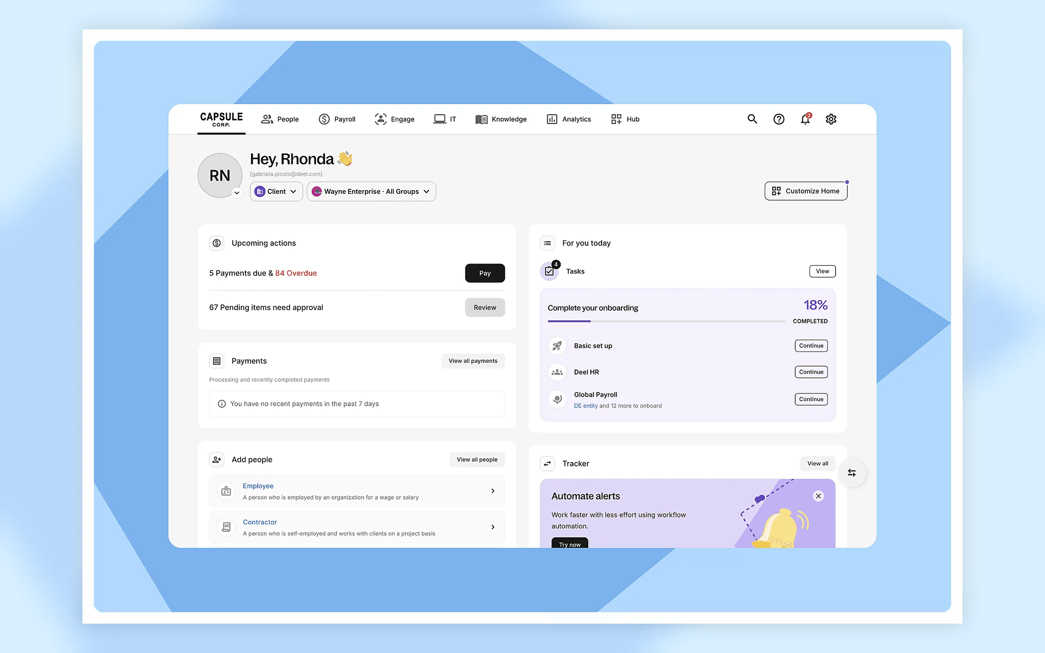Image resolution: width=1045 pixels, height=653 pixels.
Task: Click the Pay button
Action: 485,273
